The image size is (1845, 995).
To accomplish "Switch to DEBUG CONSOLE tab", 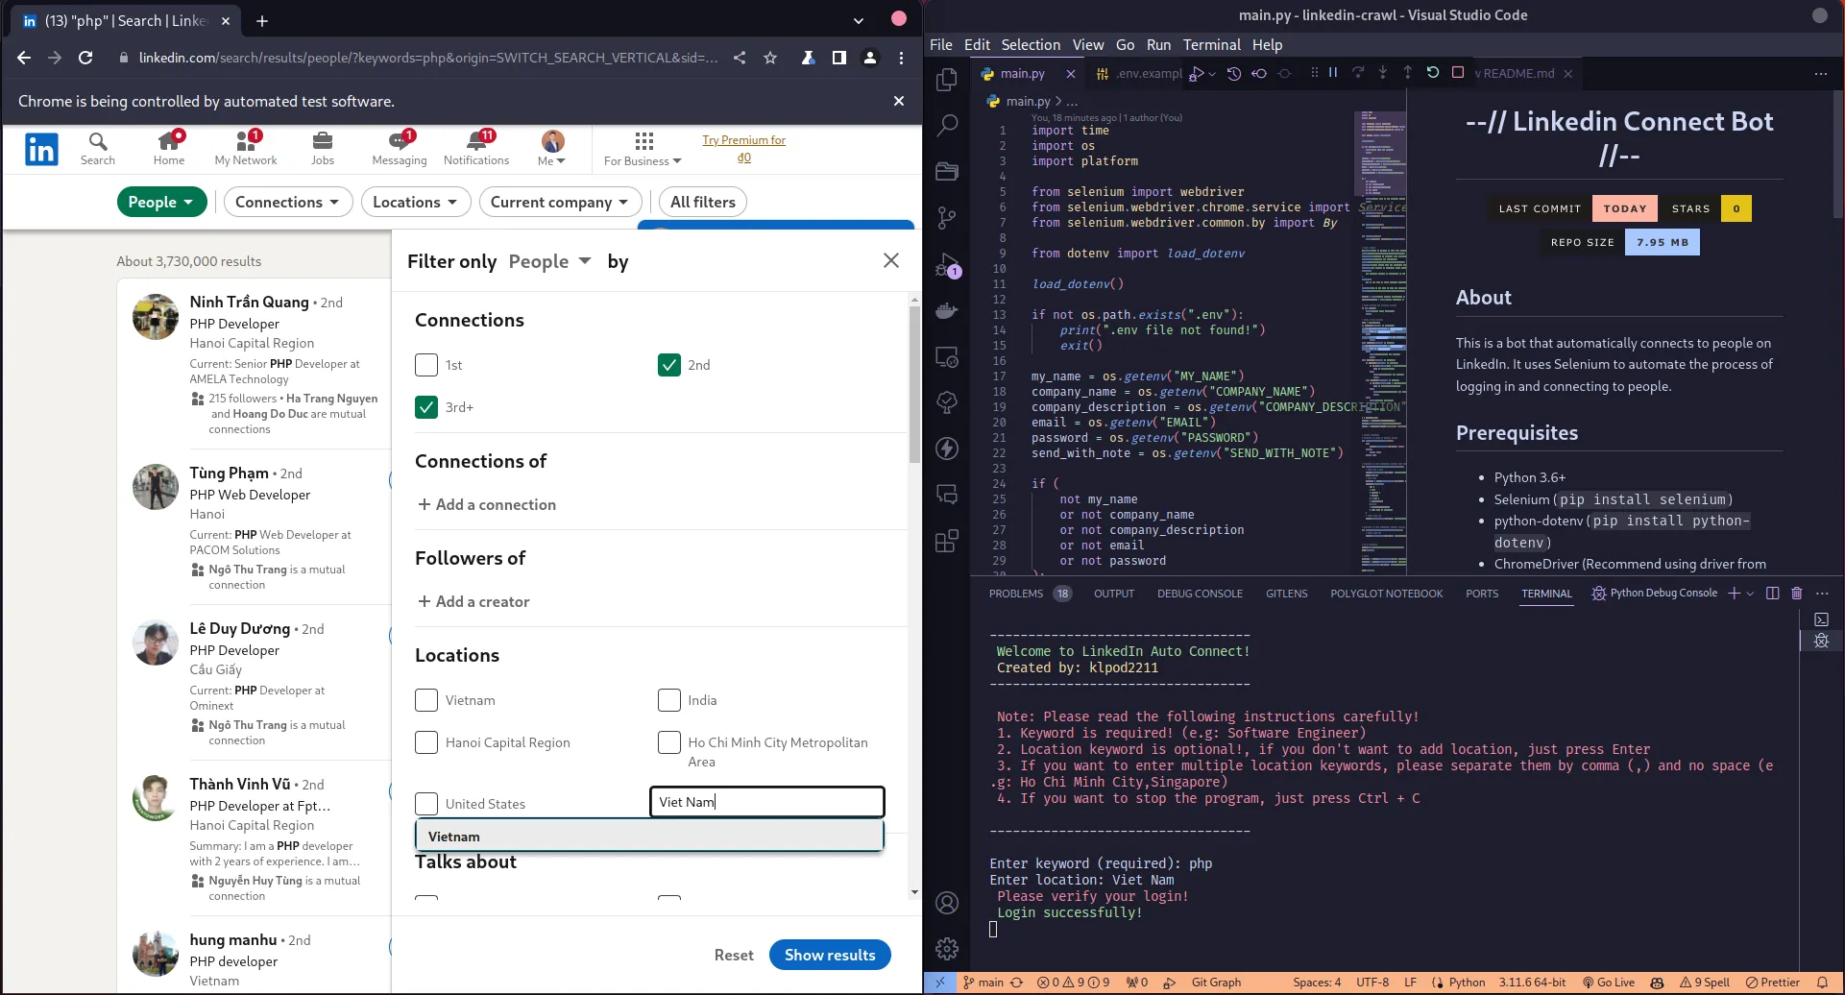I will click(x=1200, y=594).
